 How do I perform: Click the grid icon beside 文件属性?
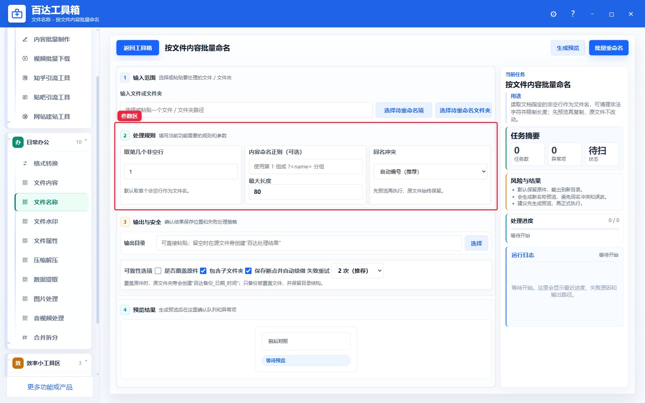tap(25, 241)
